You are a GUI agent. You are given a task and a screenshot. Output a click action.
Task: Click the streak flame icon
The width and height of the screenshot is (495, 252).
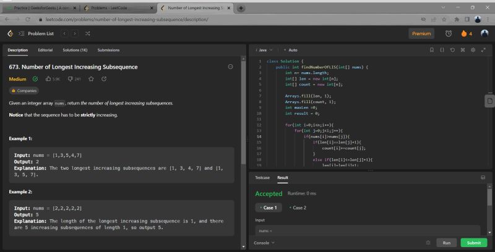463,33
